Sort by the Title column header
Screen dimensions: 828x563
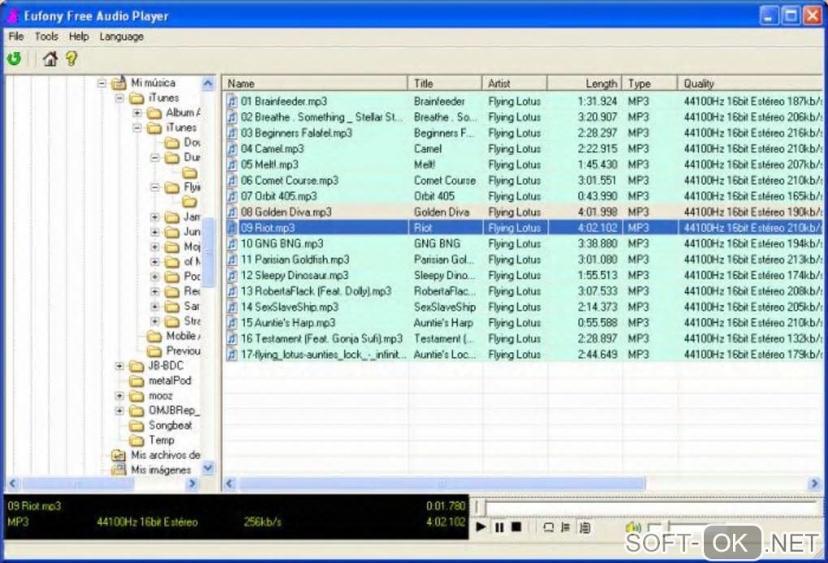pyautogui.click(x=445, y=84)
